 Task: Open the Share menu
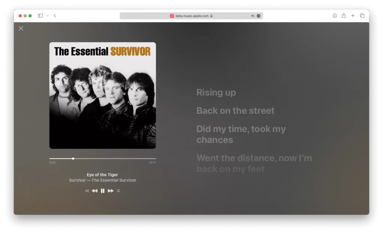click(344, 16)
